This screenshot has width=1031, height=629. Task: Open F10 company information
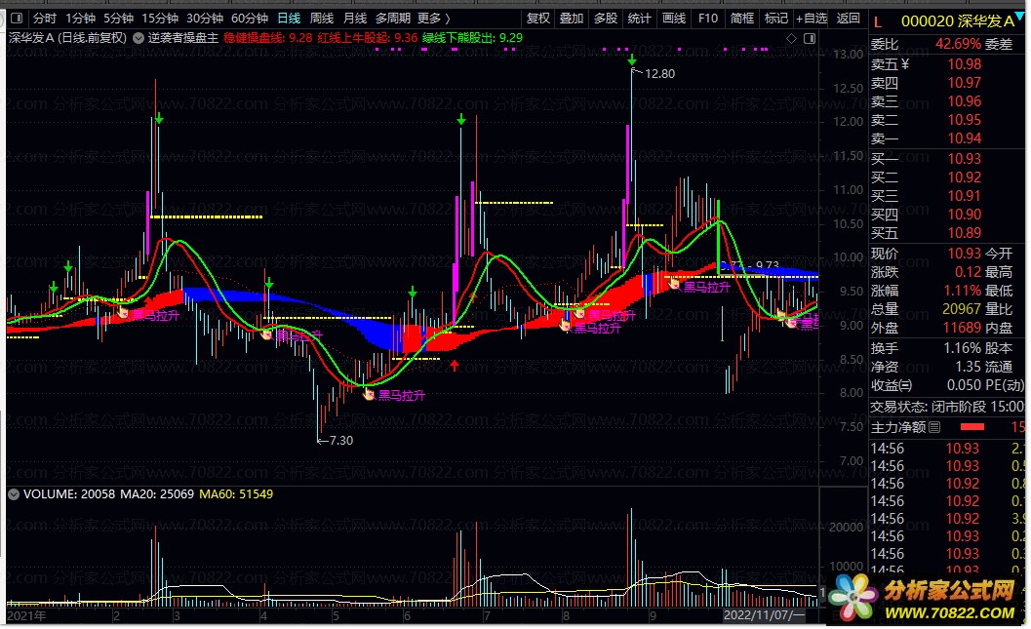708,19
